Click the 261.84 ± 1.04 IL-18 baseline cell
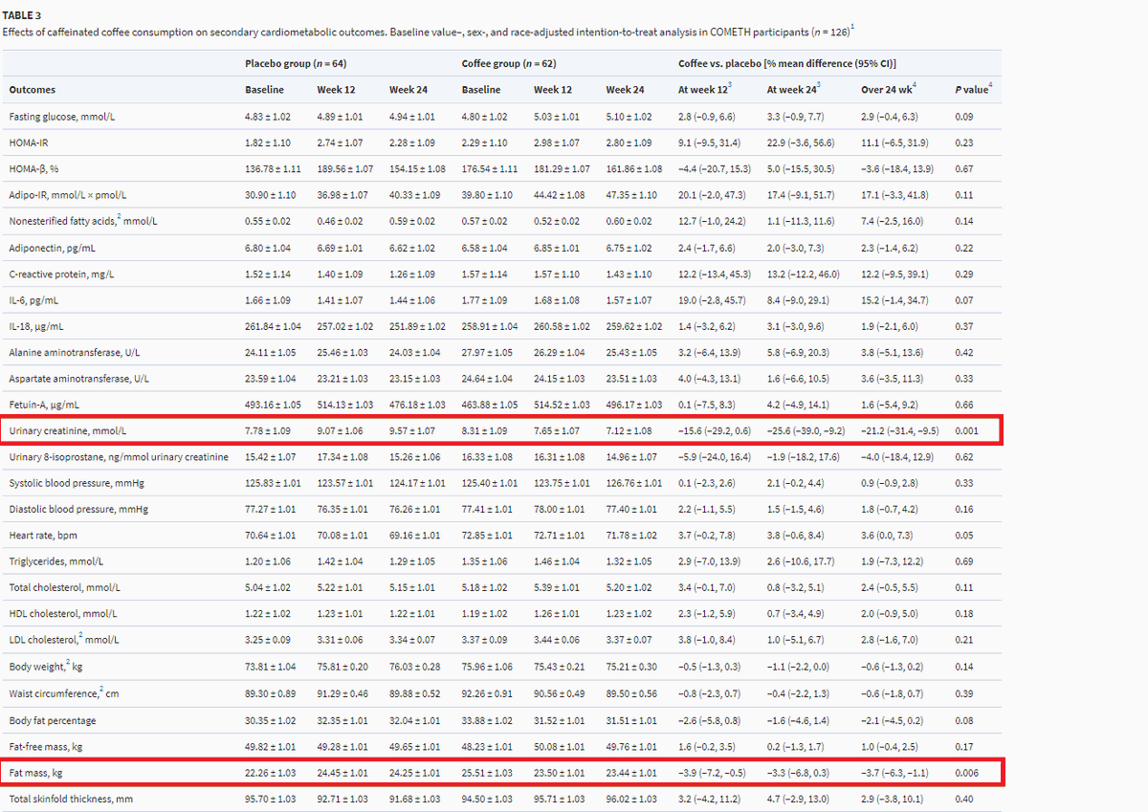Viewport: 1148px width, 812px height. 274,326
